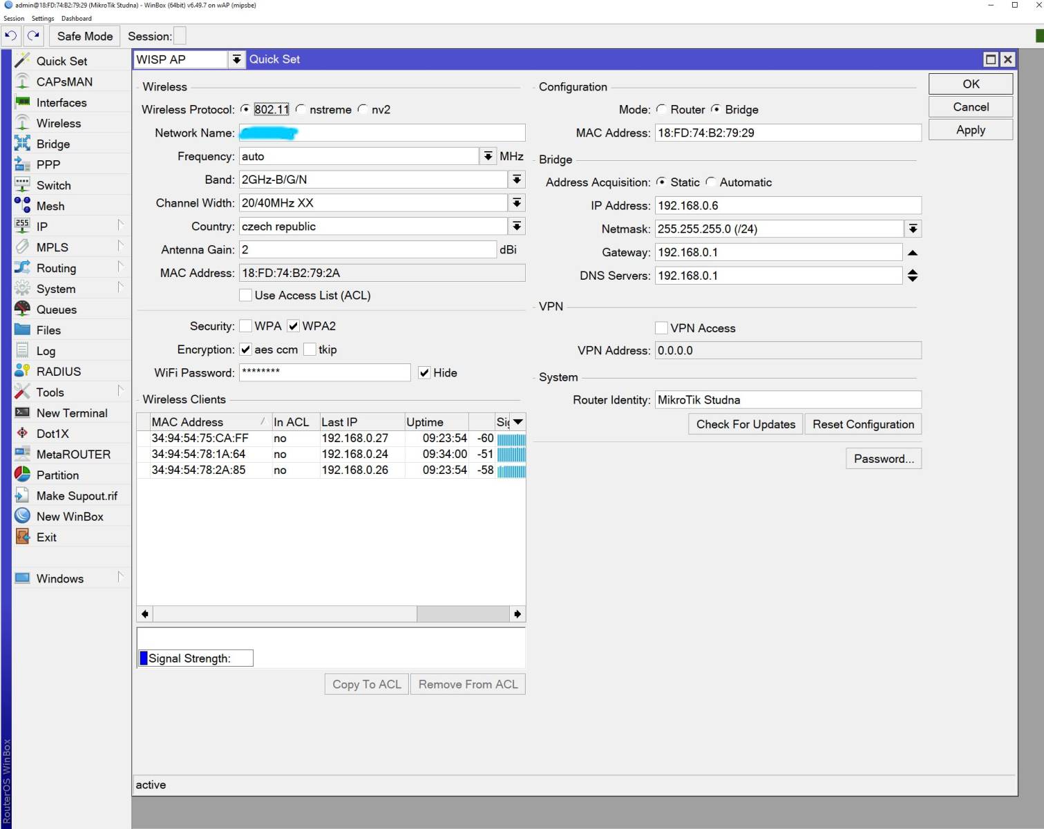
Task: Uncheck Hide WiFi password
Action: (424, 373)
